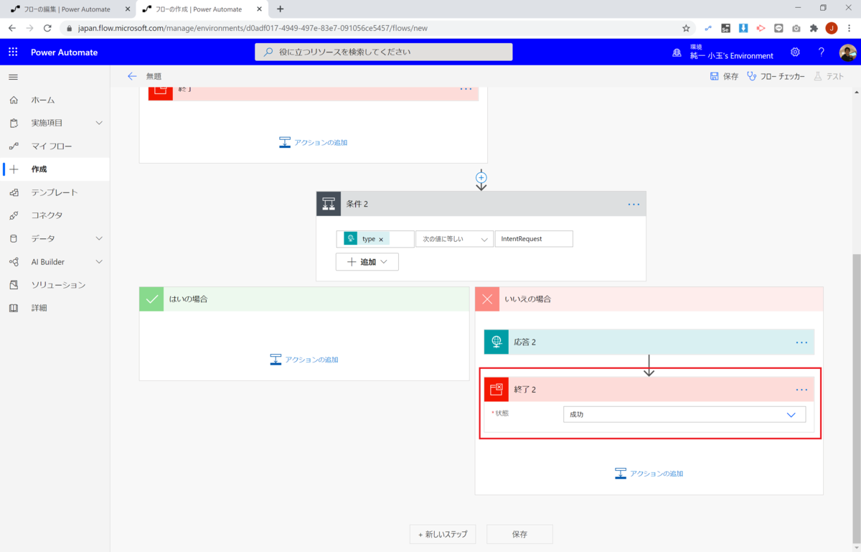Open the Chrome three-dot menu
The image size is (861, 552).
850,28
